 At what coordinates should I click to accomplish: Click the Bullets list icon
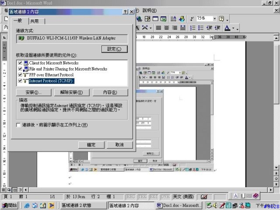tap(201, 28)
